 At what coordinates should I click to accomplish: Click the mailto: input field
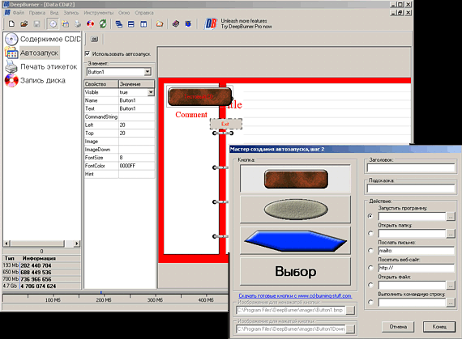pyautogui.click(x=417, y=251)
